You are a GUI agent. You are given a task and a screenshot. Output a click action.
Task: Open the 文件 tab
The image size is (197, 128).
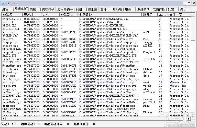tap(104, 9)
